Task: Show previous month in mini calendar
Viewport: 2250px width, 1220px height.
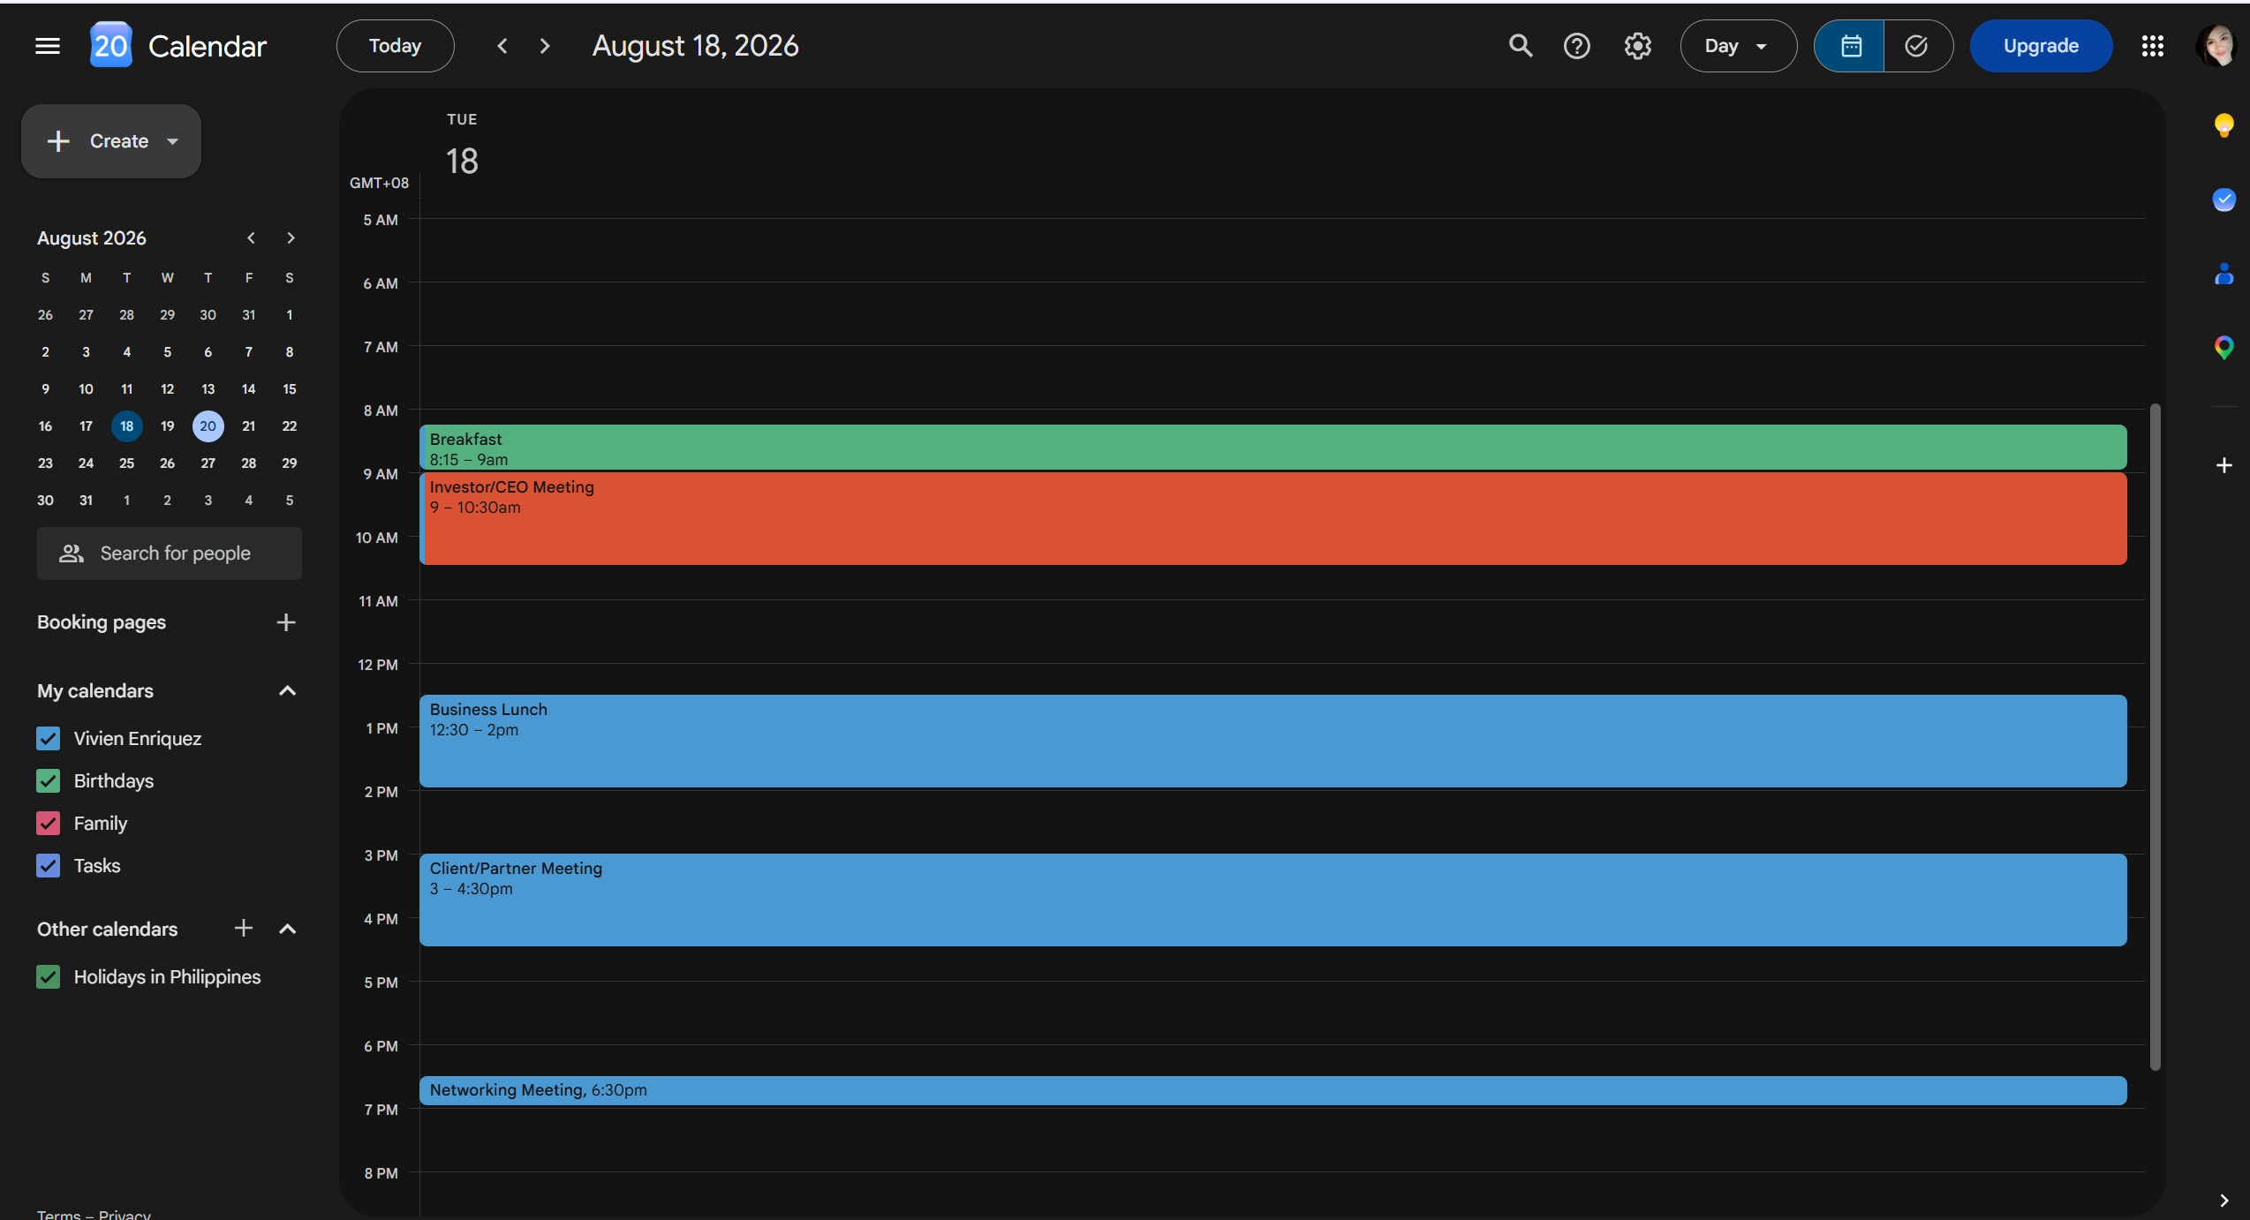Action: [252, 238]
